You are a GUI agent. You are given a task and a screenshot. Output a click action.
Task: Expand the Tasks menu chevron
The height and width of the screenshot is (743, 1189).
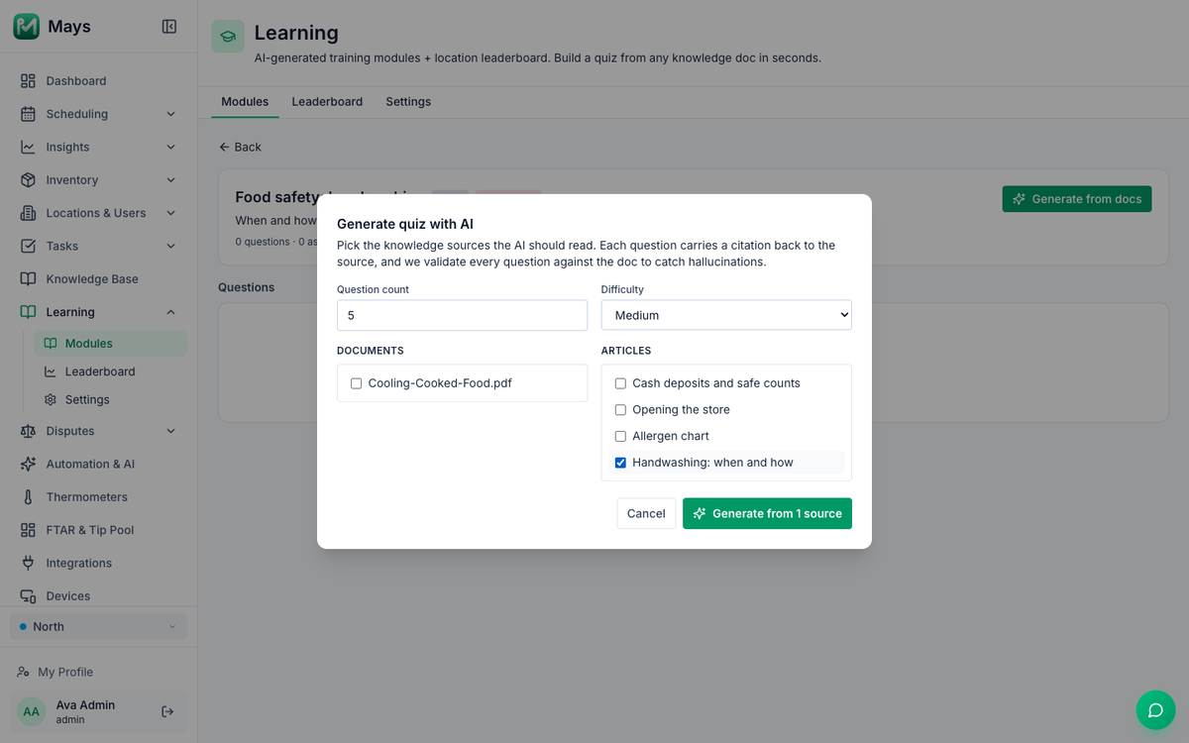point(170,246)
